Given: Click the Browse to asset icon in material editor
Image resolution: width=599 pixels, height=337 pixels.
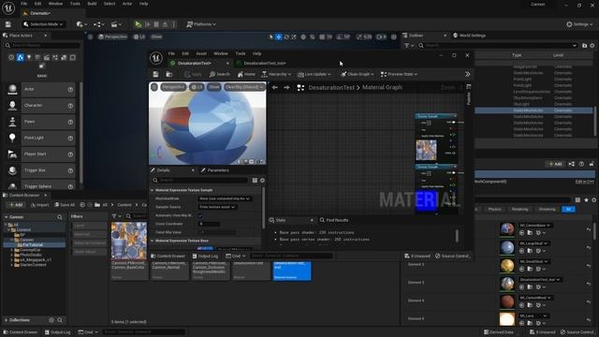Looking at the screenshot, I should coord(169,74).
